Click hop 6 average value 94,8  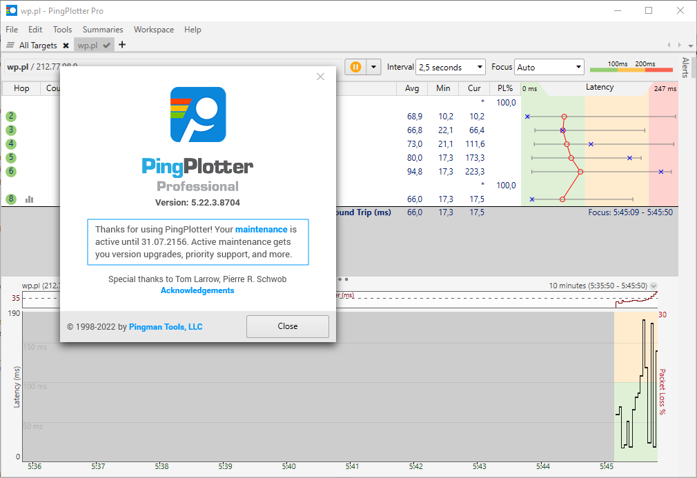pyautogui.click(x=415, y=172)
